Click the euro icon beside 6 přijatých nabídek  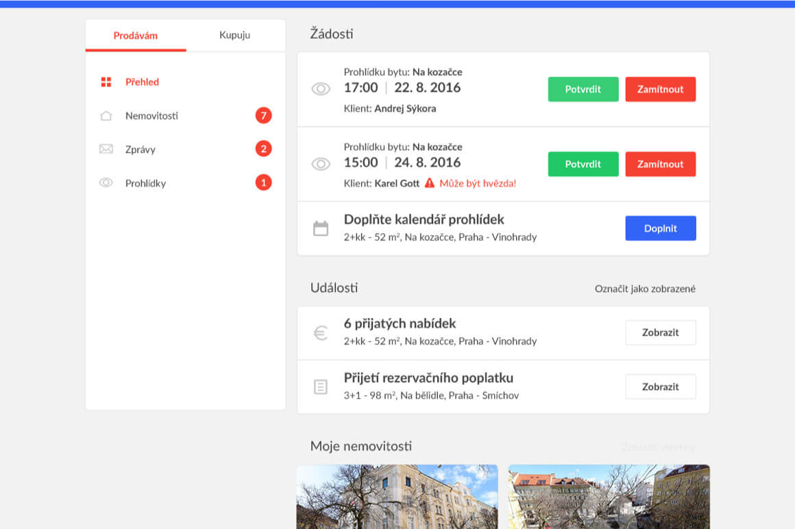(x=321, y=333)
